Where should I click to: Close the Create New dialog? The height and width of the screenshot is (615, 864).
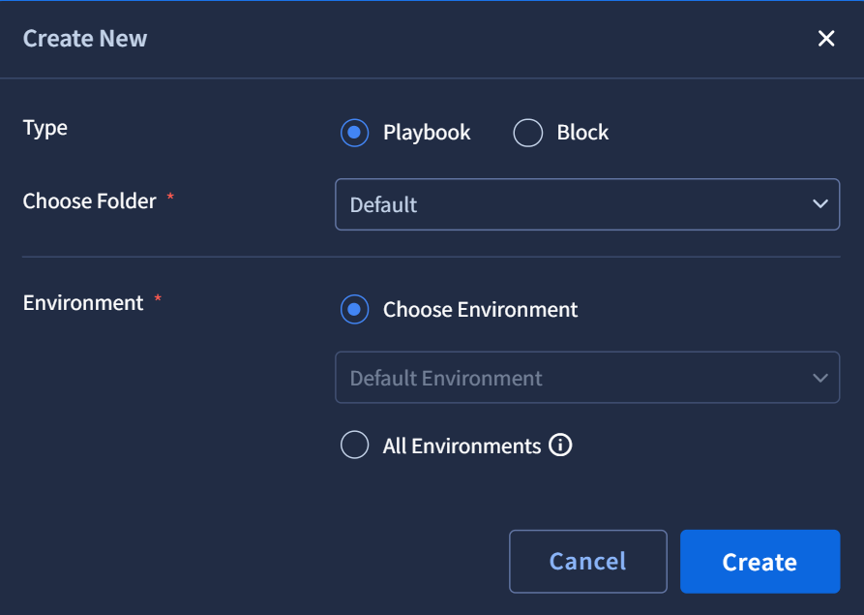coord(826,39)
